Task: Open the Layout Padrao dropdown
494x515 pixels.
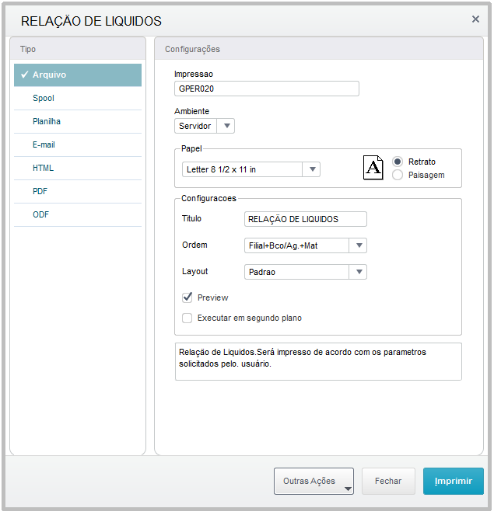Action: pos(306,272)
